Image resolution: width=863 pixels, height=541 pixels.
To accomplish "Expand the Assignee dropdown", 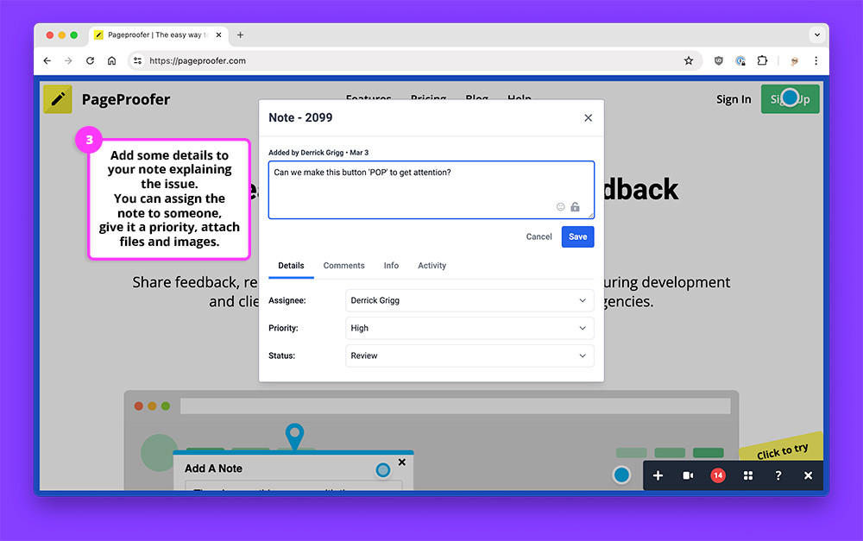I will pyautogui.click(x=469, y=300).
